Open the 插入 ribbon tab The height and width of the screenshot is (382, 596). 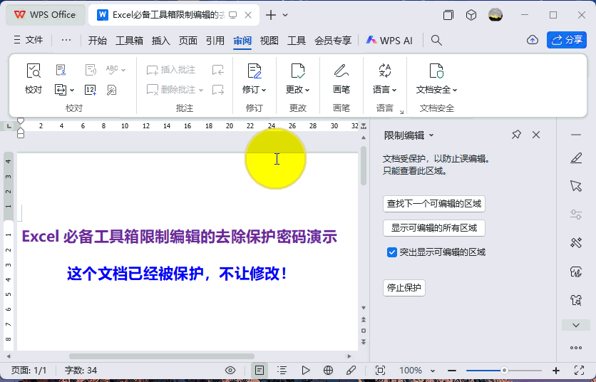(161, 41)
